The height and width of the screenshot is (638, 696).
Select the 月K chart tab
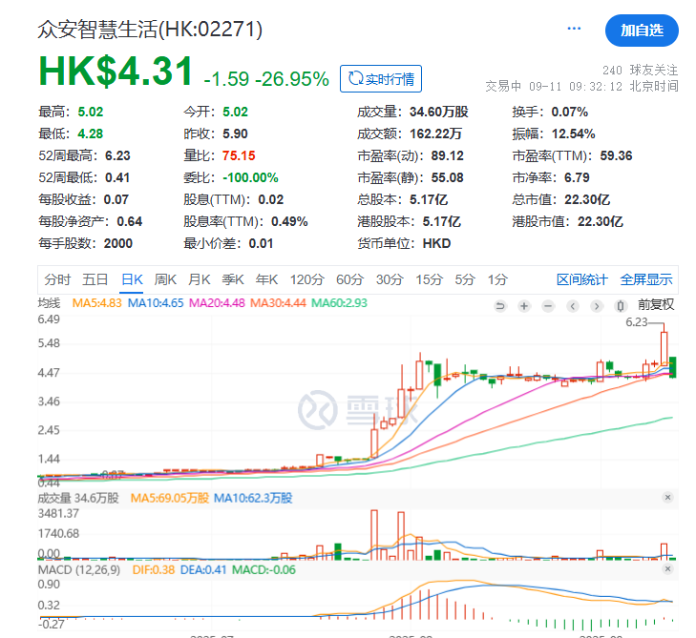(199, 279)
